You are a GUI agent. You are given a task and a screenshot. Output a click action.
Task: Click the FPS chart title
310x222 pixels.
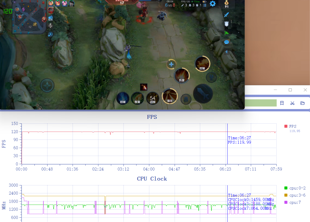click(x=152, y=117)
